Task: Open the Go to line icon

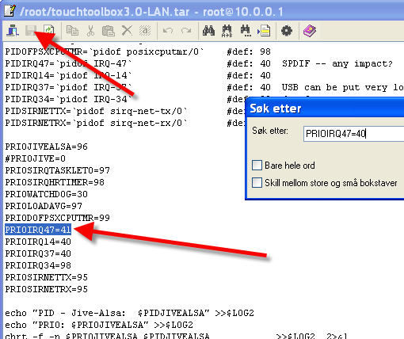Action: point(264,31)
